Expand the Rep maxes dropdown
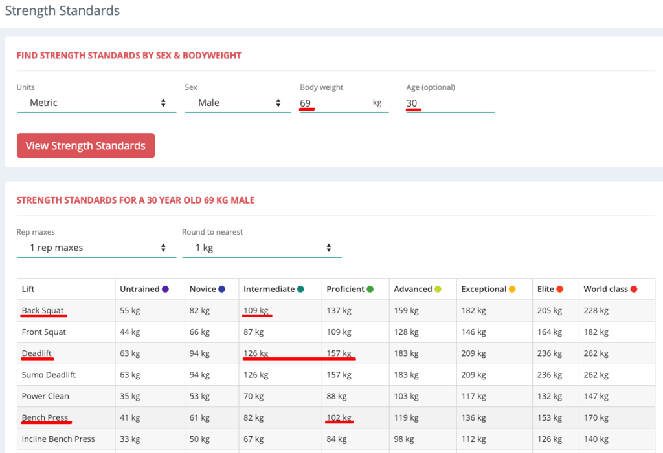 coord(96,248)
